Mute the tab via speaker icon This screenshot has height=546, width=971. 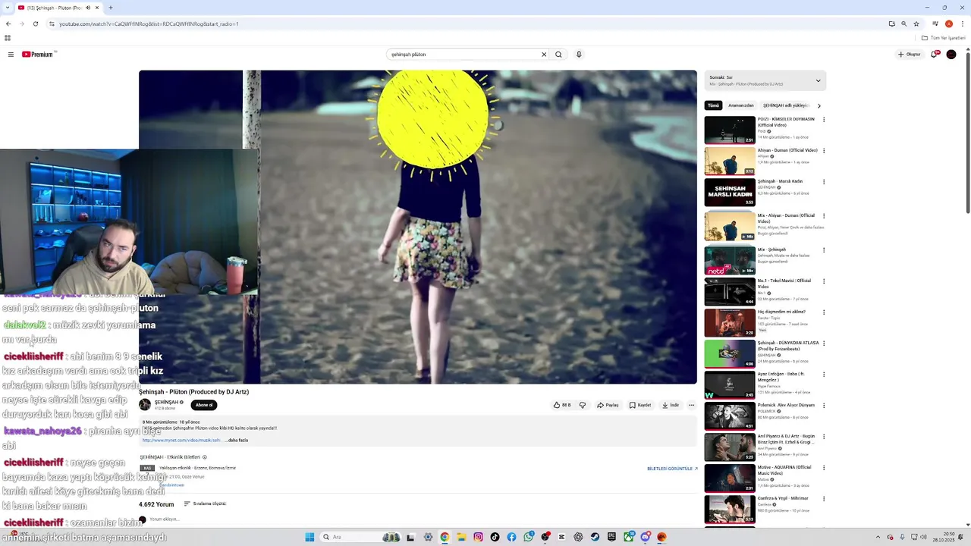[88, 8]
